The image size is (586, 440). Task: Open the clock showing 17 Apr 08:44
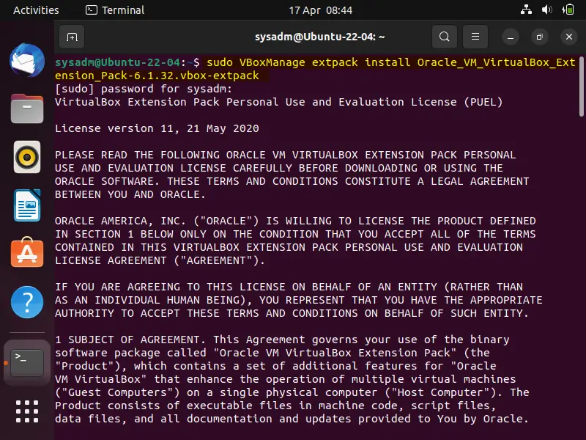320,10
